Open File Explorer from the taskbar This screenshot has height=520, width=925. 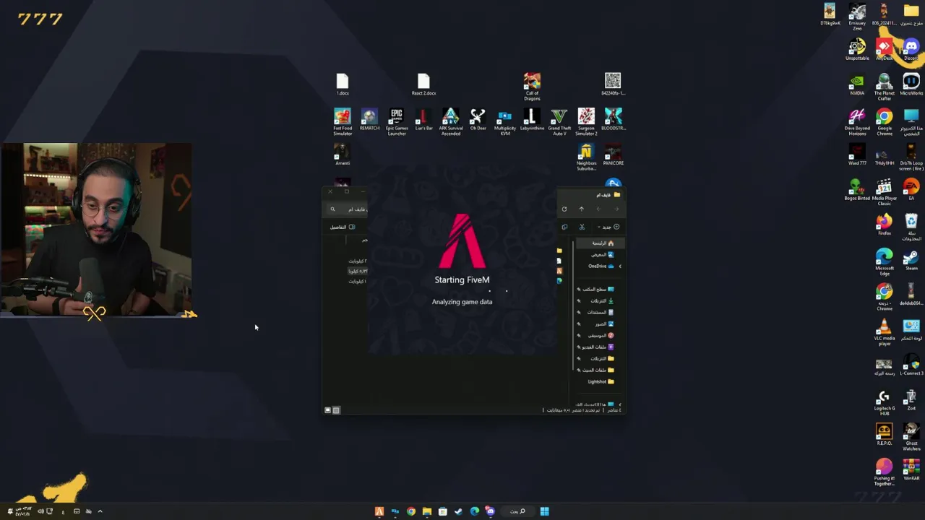(426, 511)
